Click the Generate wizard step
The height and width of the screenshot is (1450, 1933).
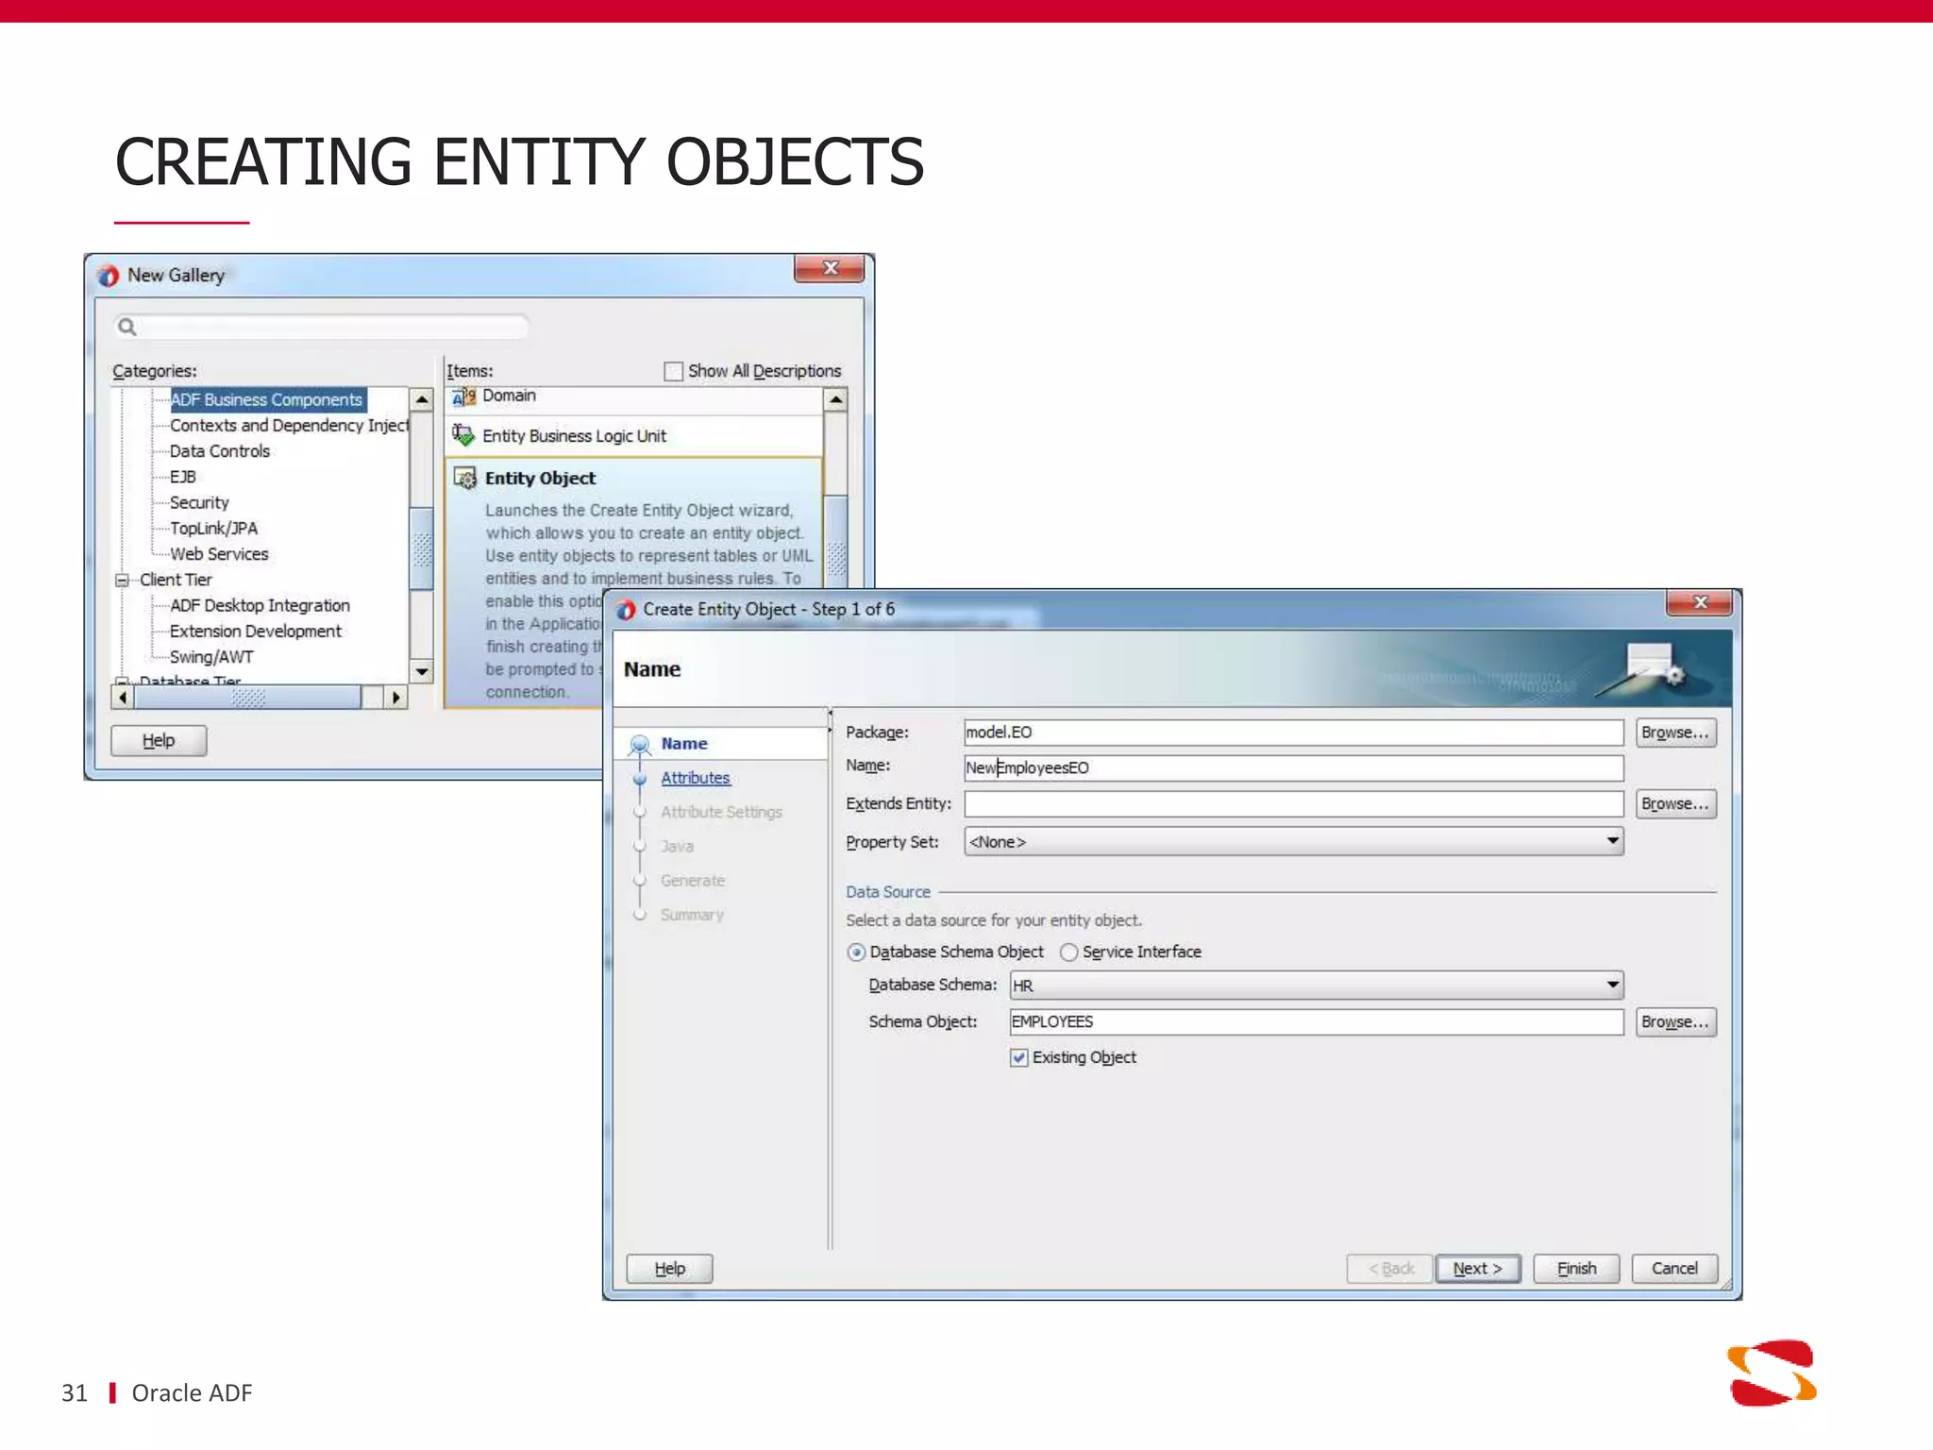click(x=693, y=881)
